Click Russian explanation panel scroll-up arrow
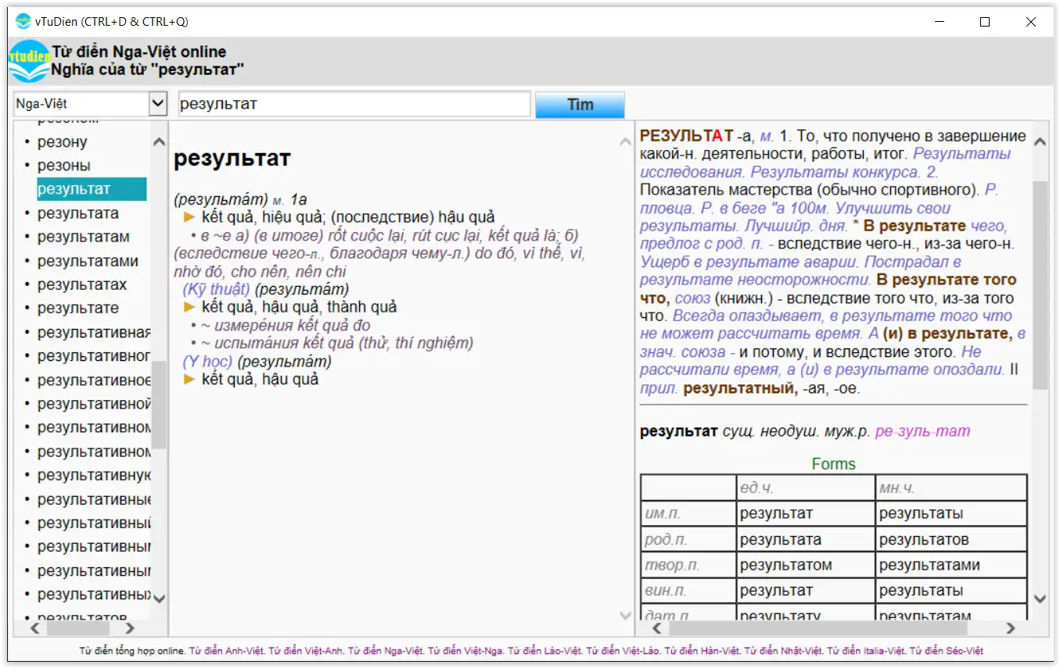Screen dimensions: 1060x668 coord(1040,142)
